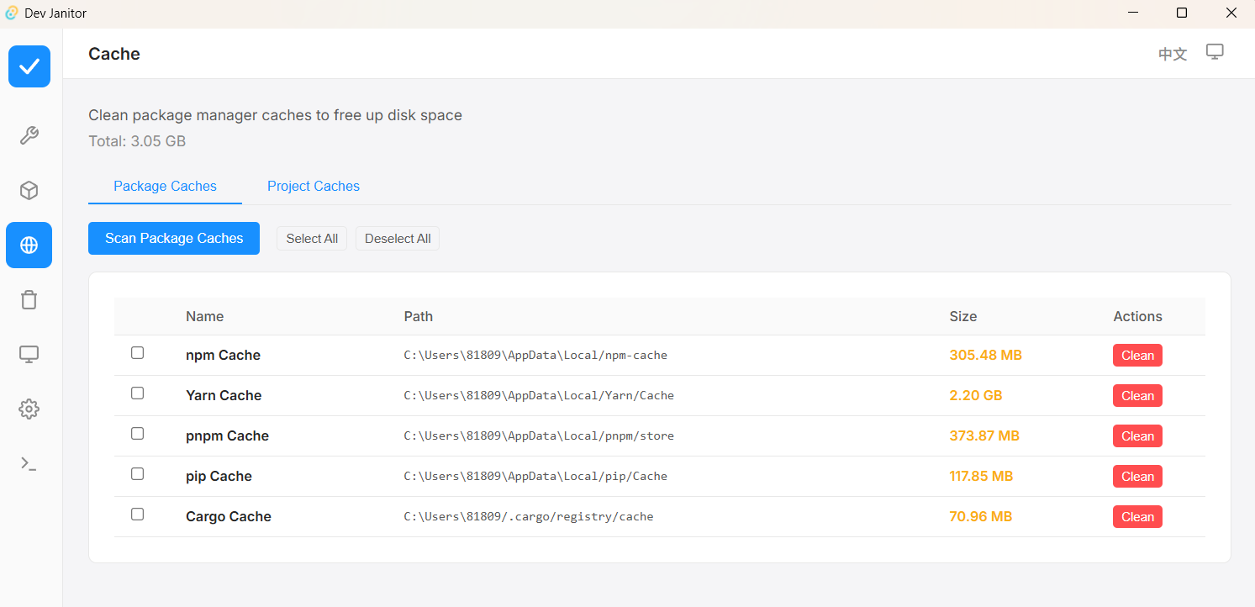Select the pnpm Cache checkbox

coord(138,434)
